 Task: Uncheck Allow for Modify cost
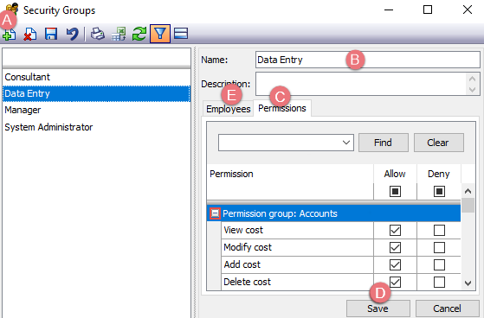pyautogui.click(x=395, y=247)
